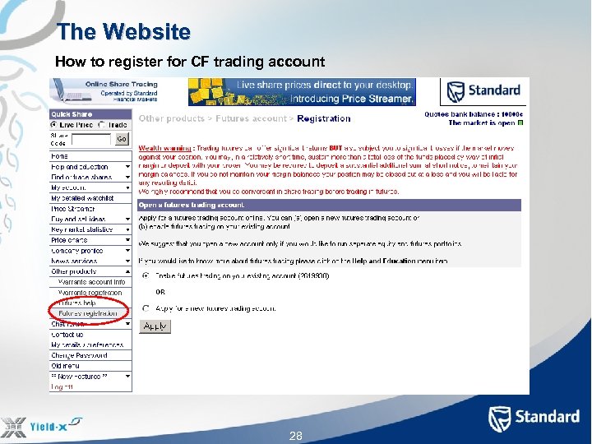This screenshot has width=592, height=444.
Task: Select Enable futures trading on existing account
Action: [x=146, y=276]
